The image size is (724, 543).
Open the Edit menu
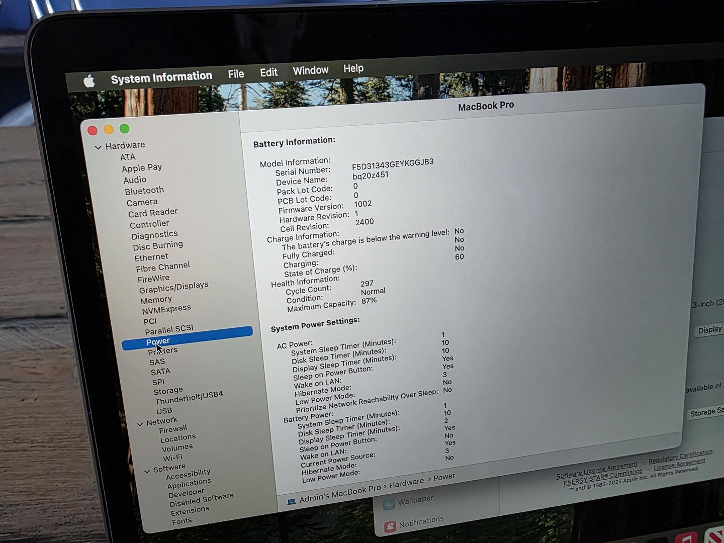[x=268, y=72]
